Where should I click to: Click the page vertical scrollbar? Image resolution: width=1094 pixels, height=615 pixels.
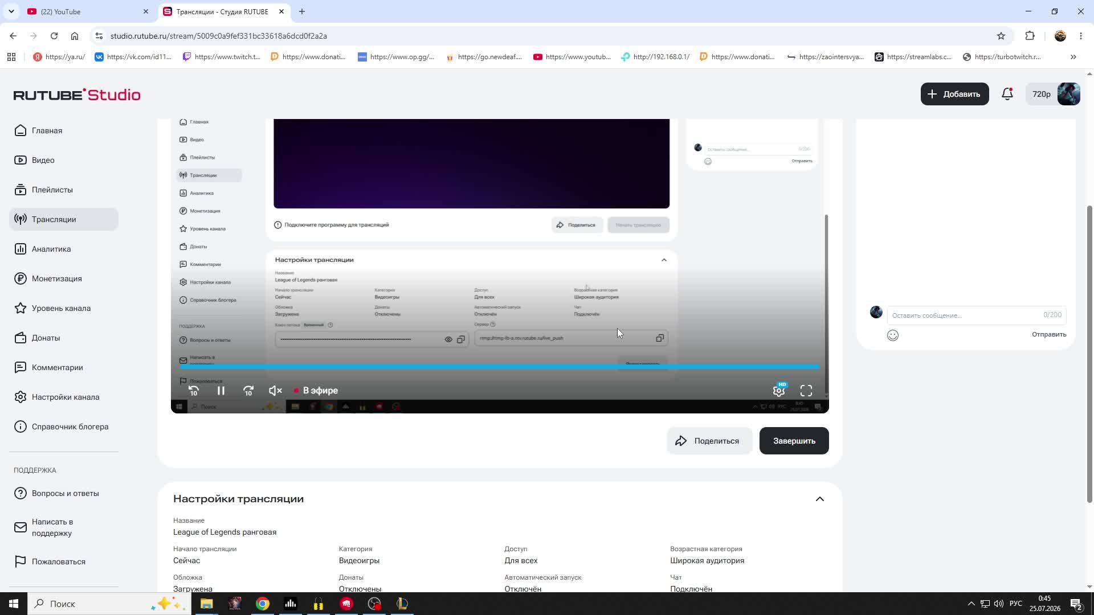(1089, 353)
